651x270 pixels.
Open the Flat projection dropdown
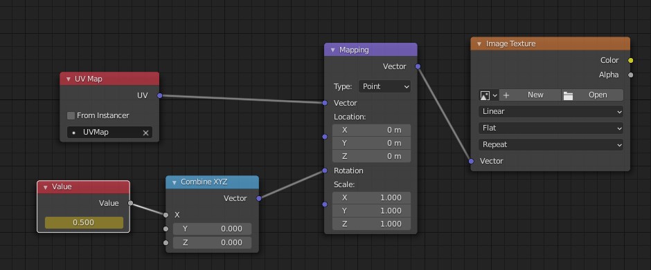click(x=551, y=128)
